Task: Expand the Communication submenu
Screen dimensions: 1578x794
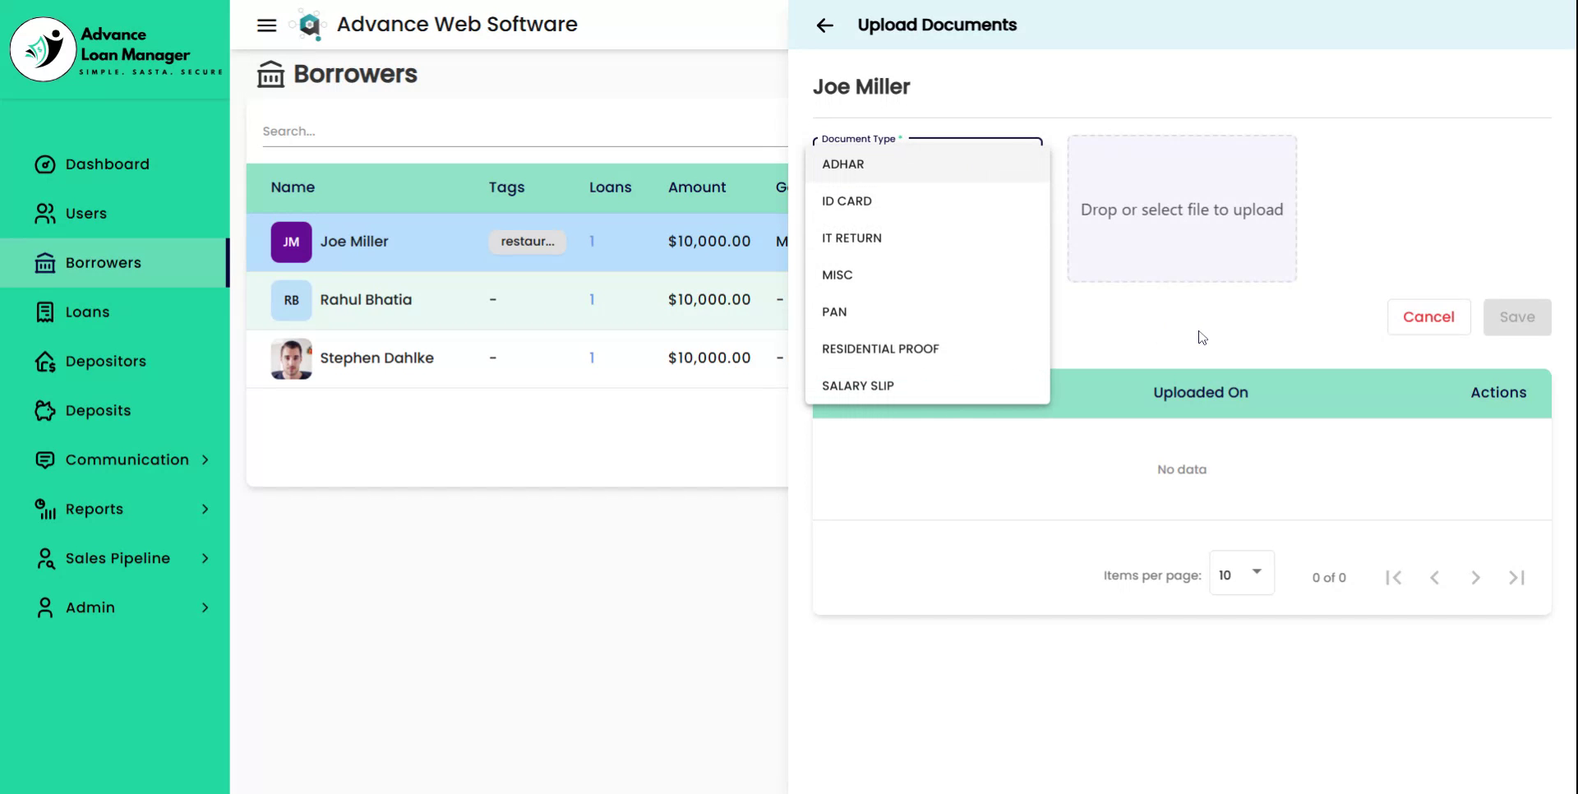Action: pos(127,460)
